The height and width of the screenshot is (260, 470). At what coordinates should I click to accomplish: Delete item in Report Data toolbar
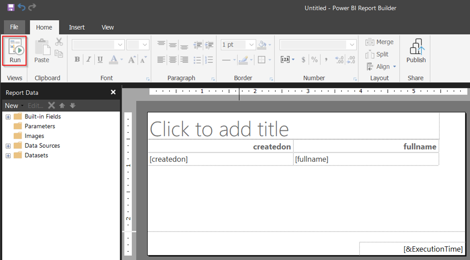pos(51,105)
